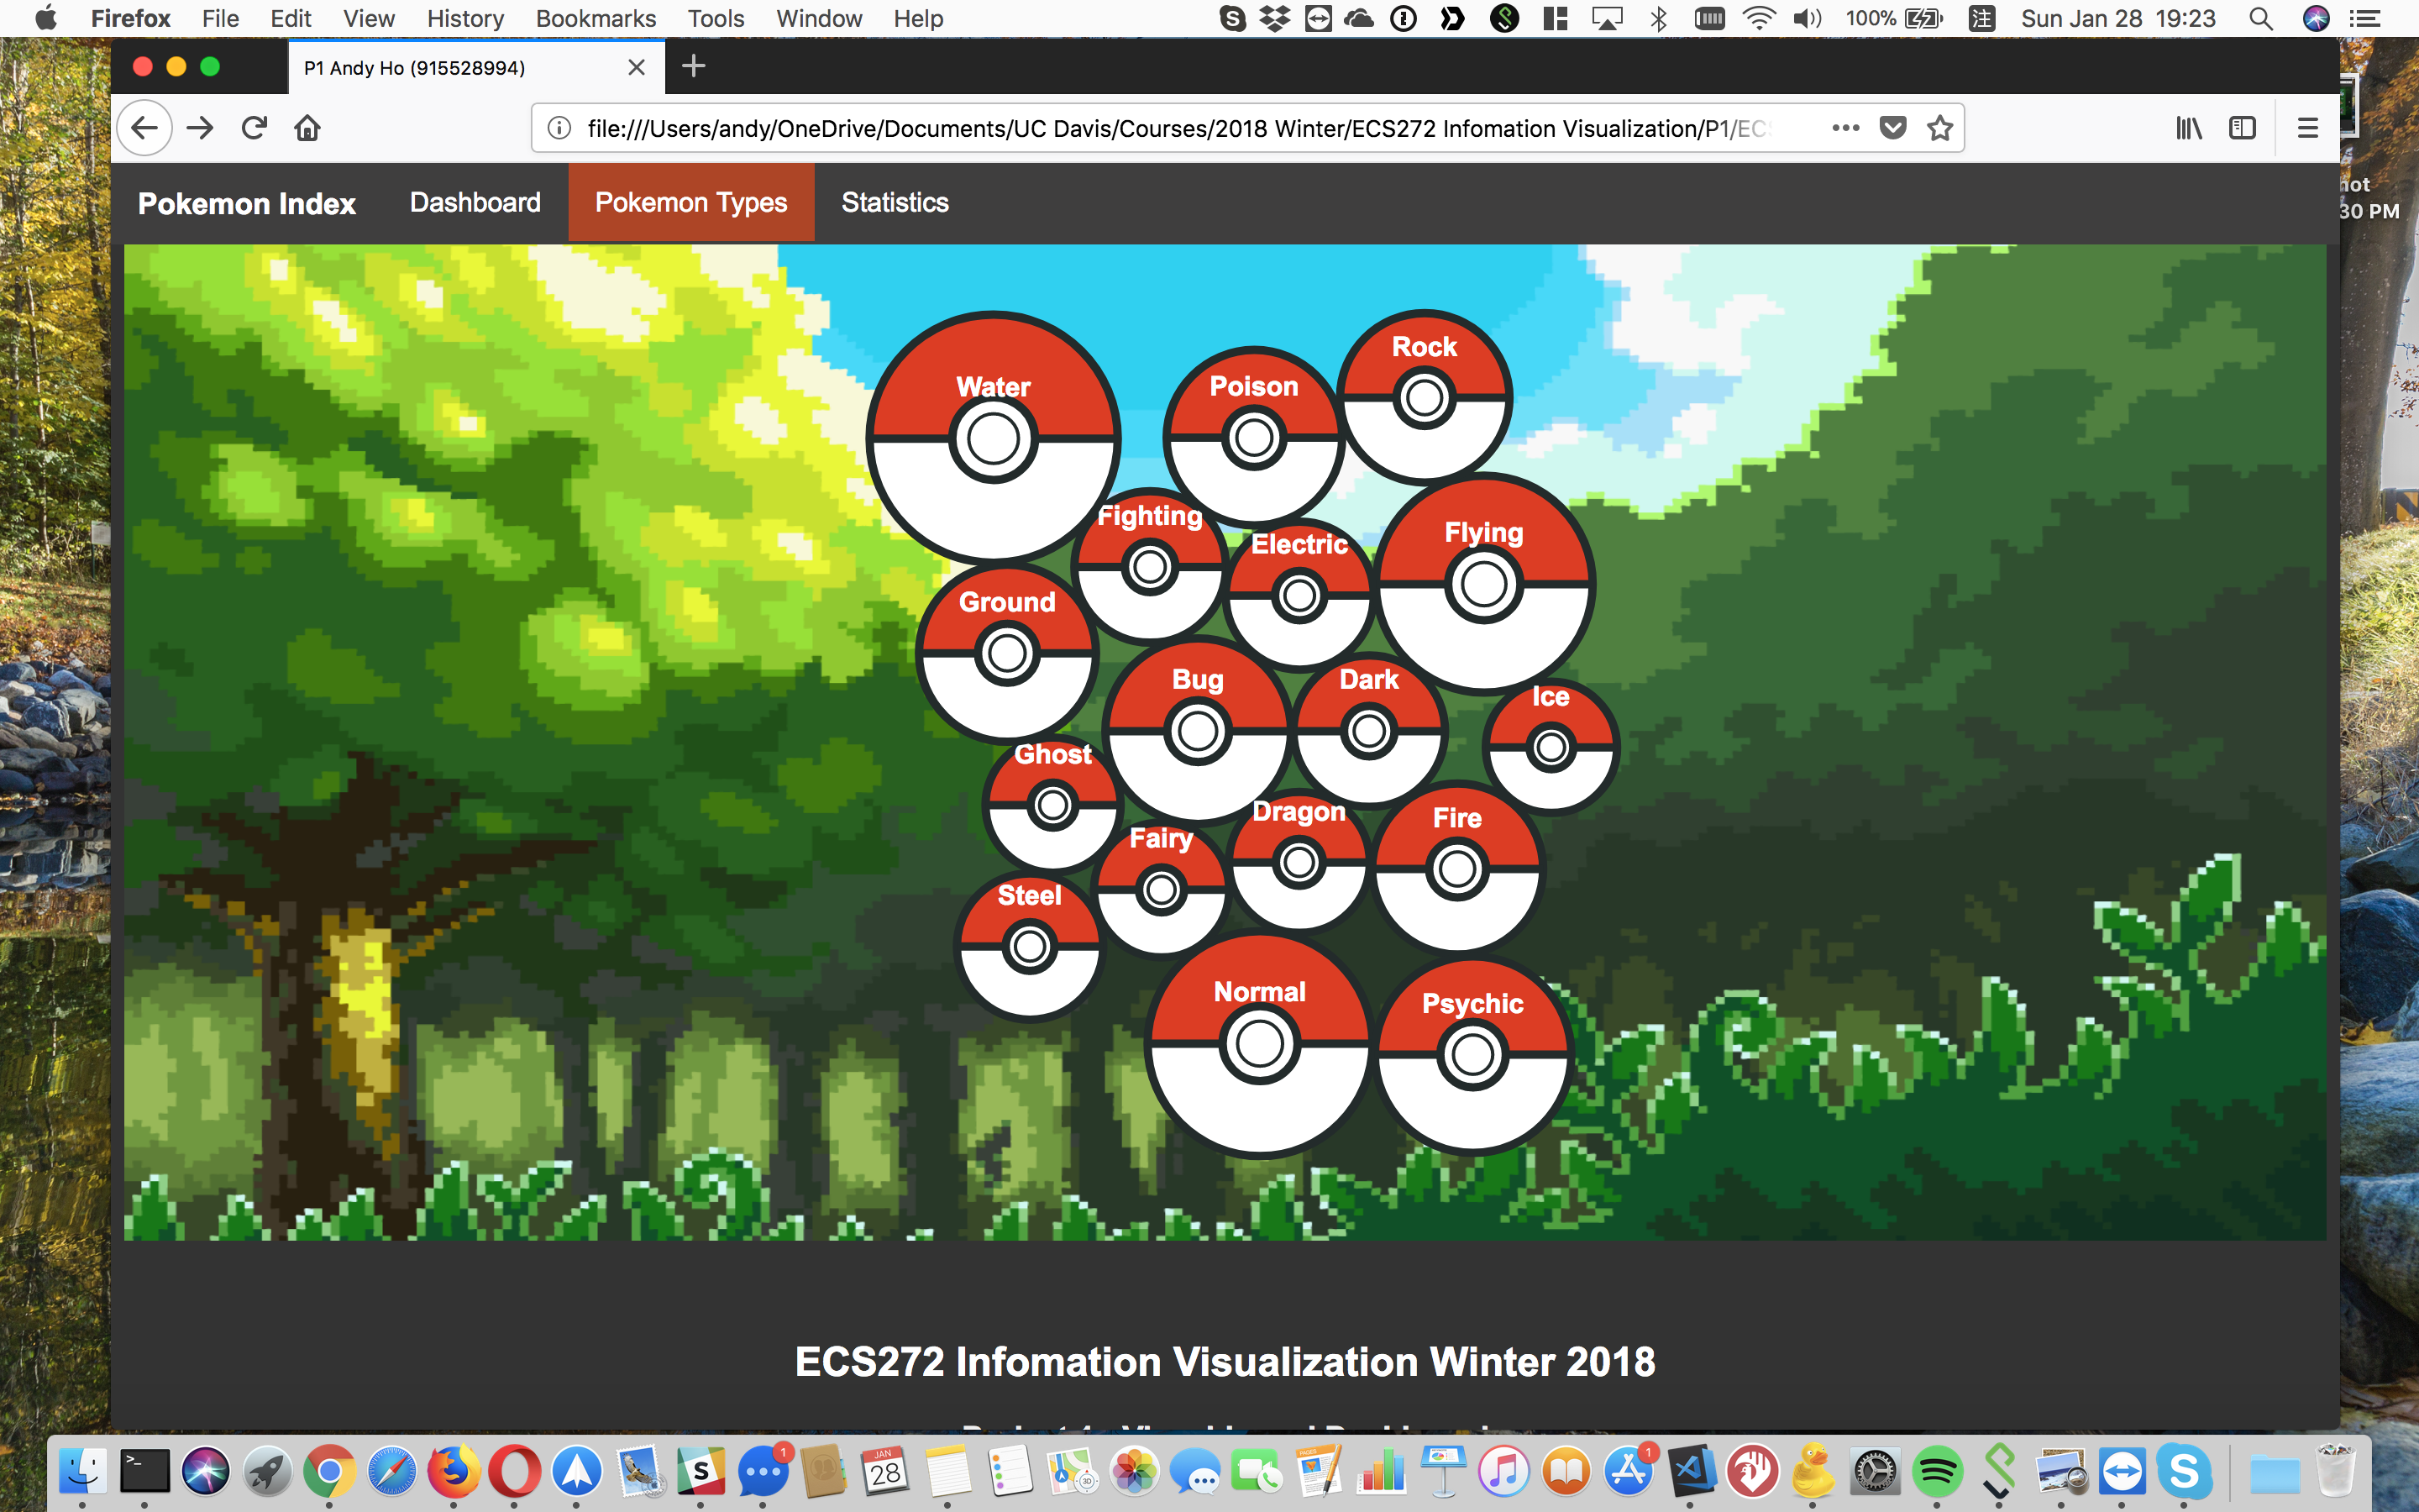Select the Fairy type pokeball
The image size is (2419, 1512).
click(x=1161, y=889)
